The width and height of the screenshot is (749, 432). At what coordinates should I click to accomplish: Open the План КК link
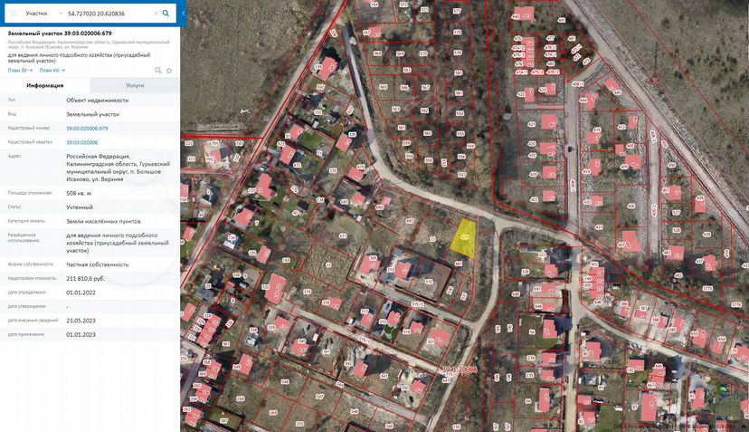coord(52,71)
